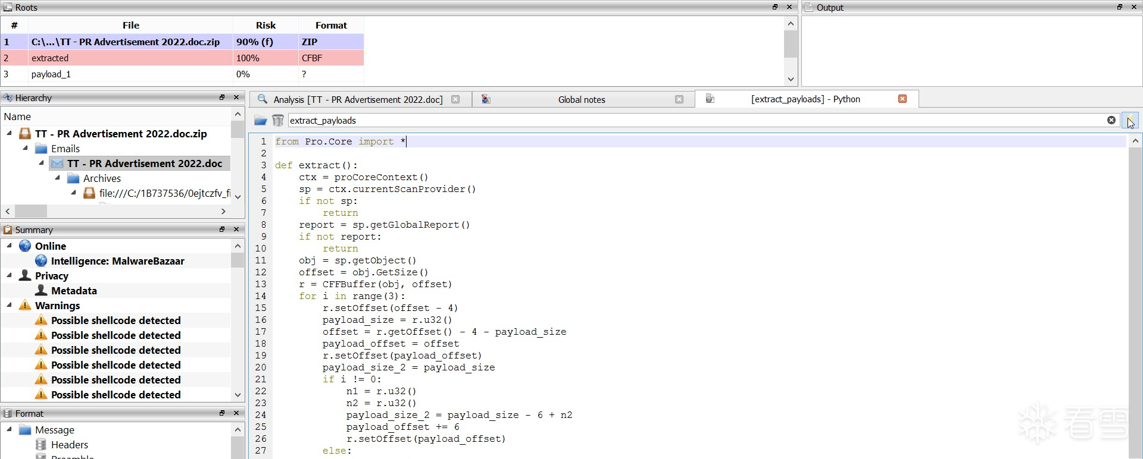
Task: Collapse the Warnings group in Summary
Action: pyautogui.click(x=10, y=305)
